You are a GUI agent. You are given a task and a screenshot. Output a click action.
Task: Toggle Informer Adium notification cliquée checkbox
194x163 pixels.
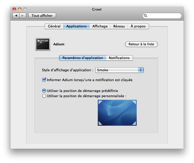[44, 80]
